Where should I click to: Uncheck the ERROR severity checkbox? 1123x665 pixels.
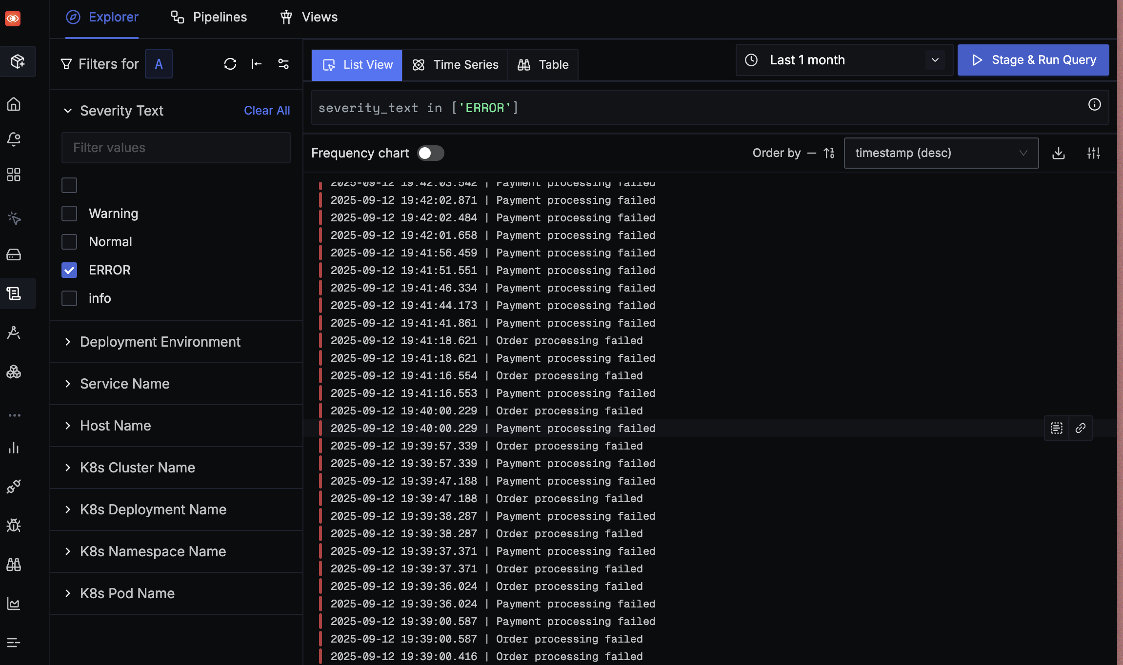click(x=69, y=270)
